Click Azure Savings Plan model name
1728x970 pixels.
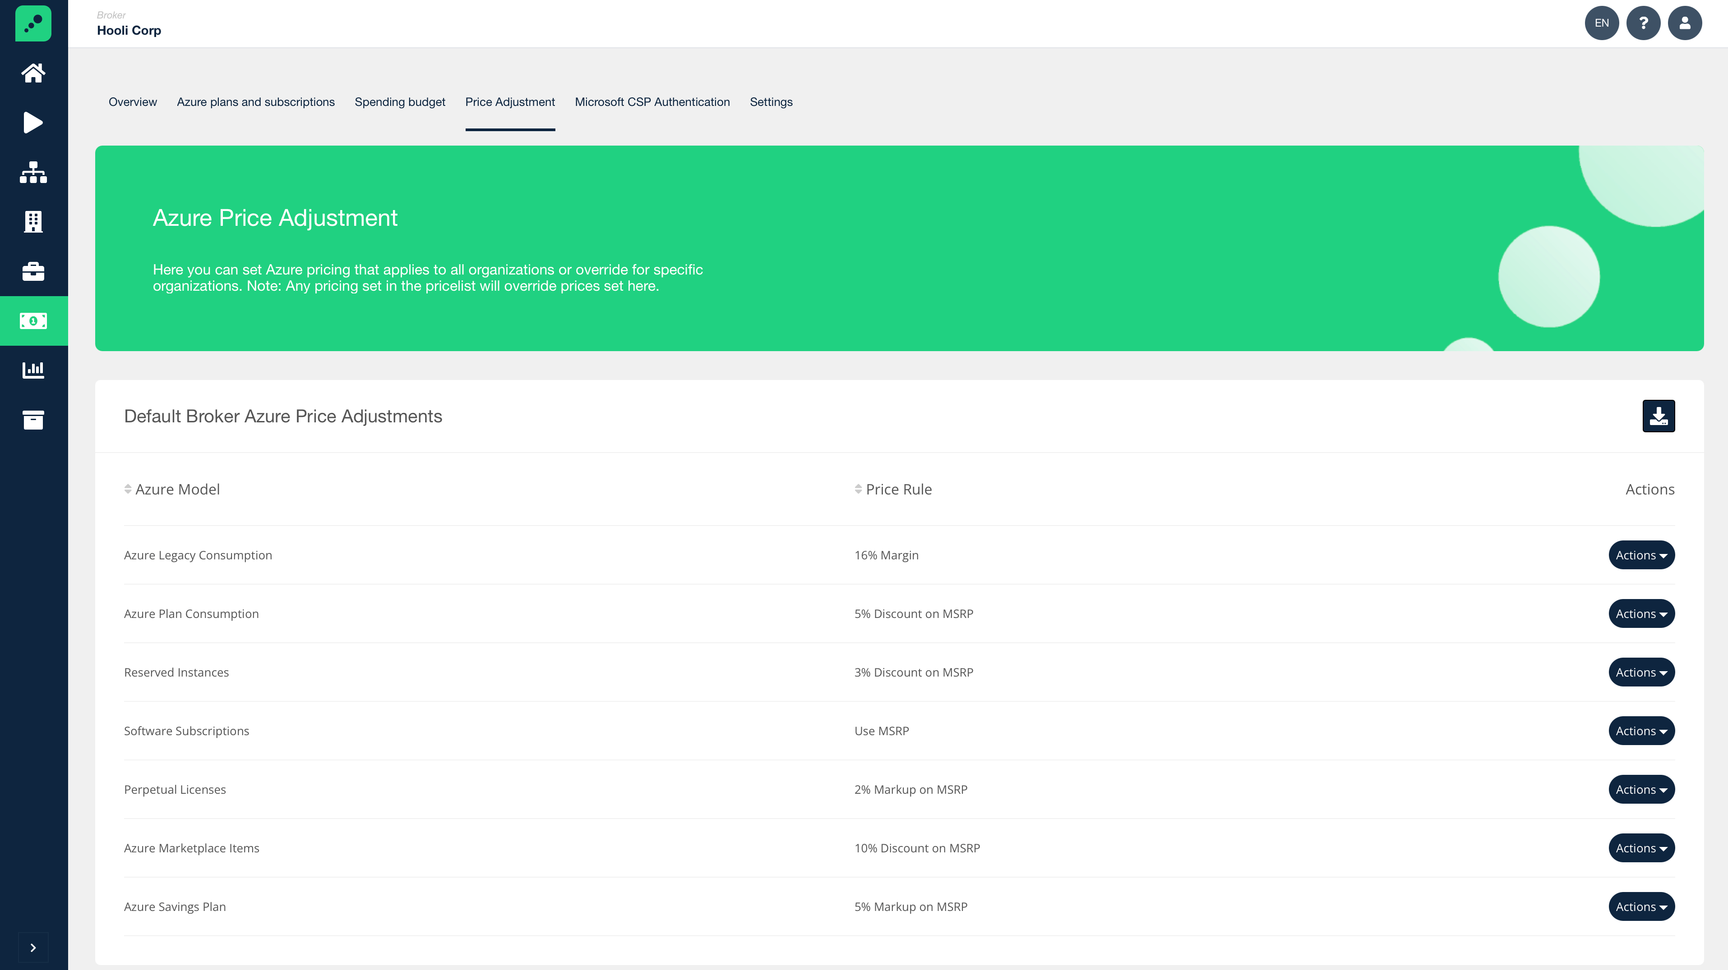point(175,906)
